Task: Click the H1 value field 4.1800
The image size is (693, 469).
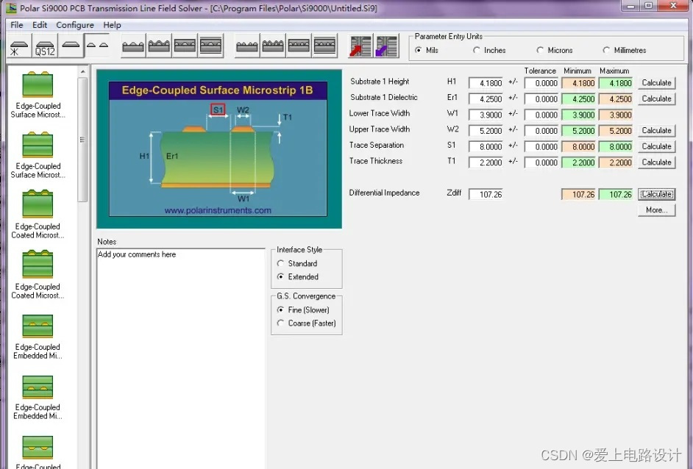Action: pyautogui.click(x=486, y=83)
